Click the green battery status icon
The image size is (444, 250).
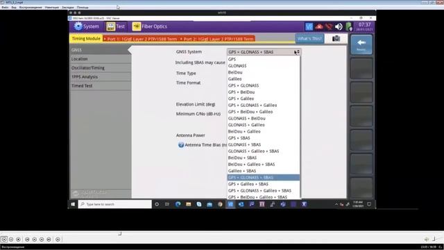(x=349, y=26)
